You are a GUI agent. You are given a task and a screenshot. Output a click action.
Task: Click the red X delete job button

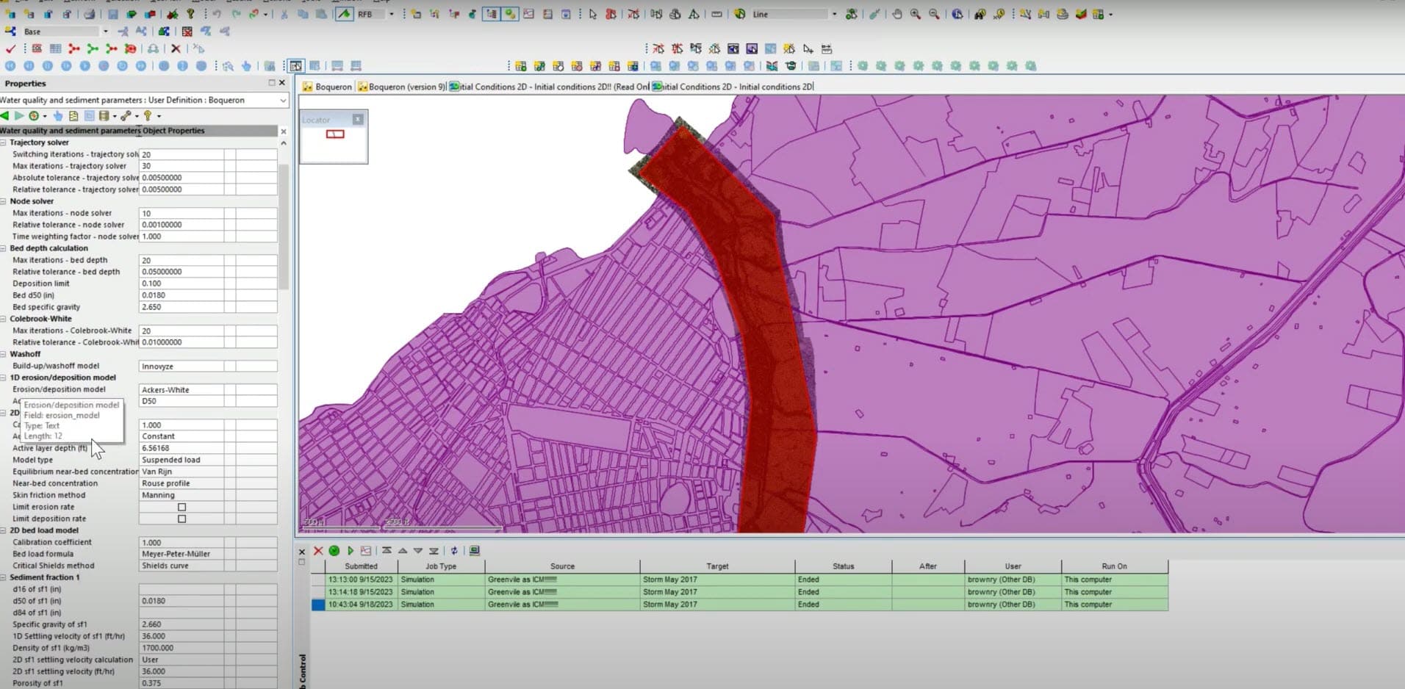coord(317,551)
